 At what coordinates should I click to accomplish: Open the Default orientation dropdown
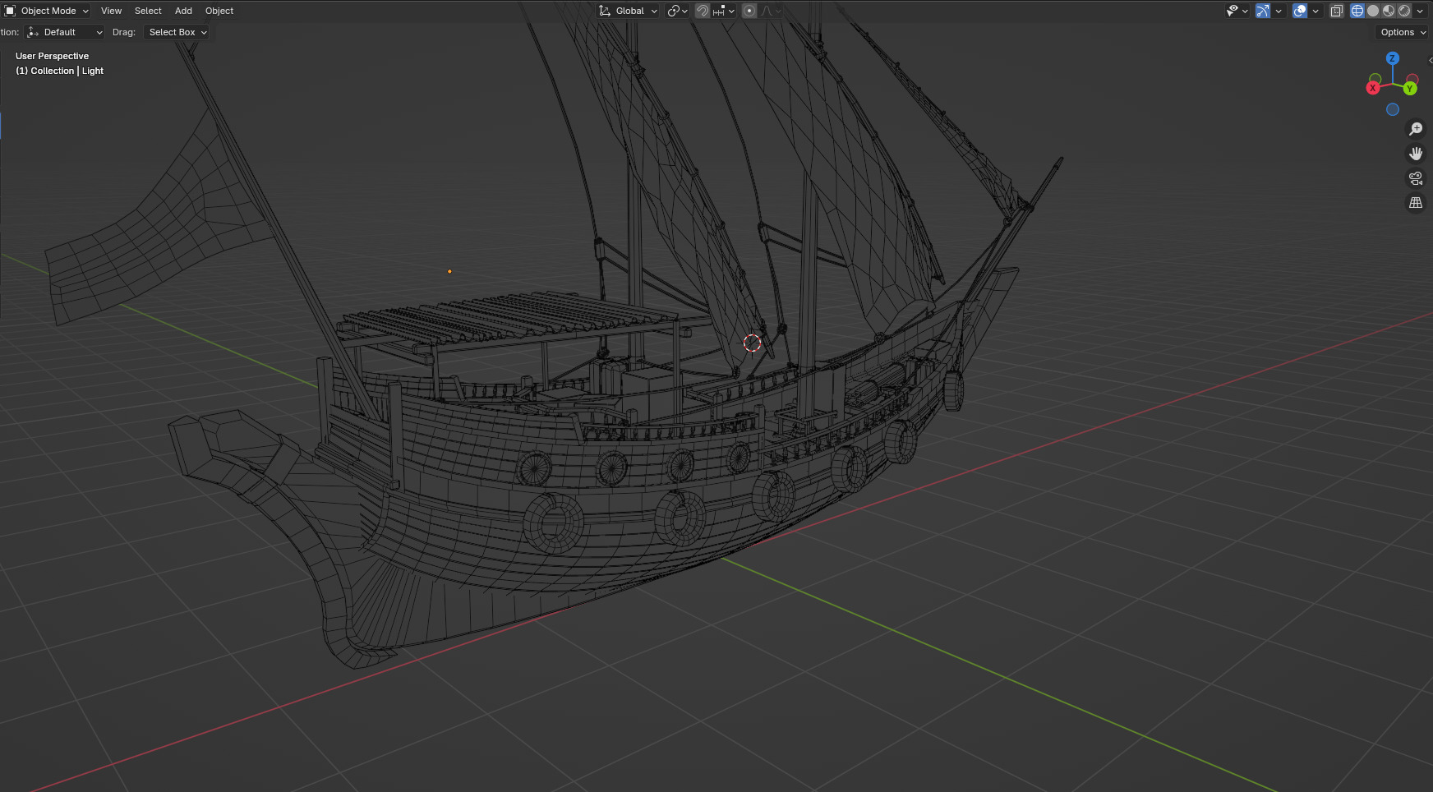[x=66, y=32]
